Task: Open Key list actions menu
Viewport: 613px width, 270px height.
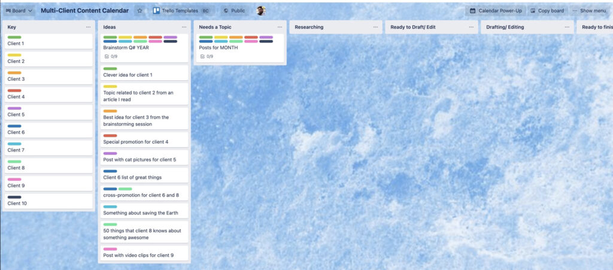Action: [89, 27]
